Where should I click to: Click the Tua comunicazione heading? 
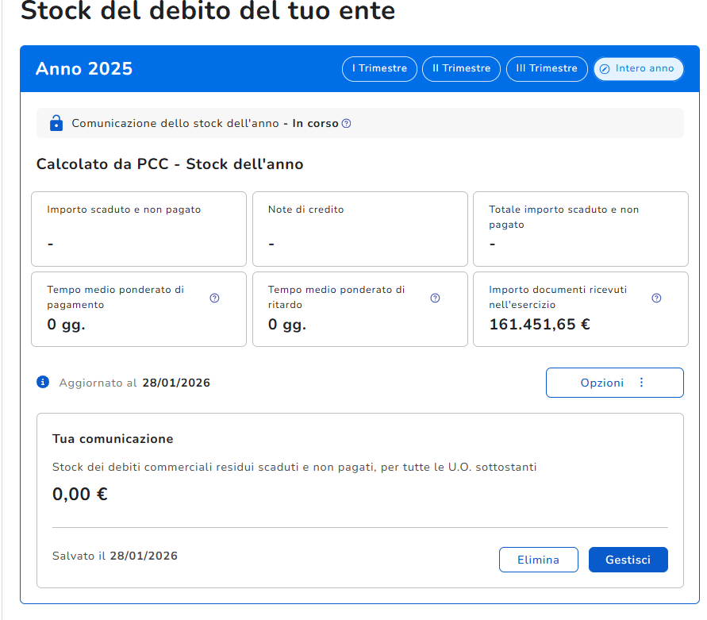point(113,439)
